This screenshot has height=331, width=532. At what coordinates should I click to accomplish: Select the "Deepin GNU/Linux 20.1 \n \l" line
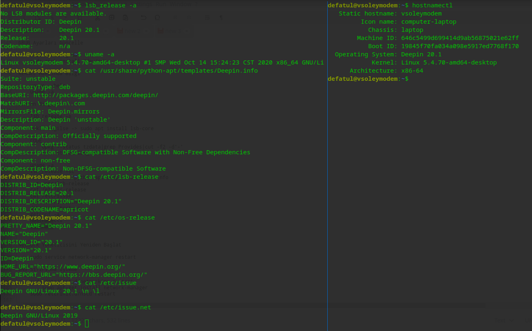(50, 291)
